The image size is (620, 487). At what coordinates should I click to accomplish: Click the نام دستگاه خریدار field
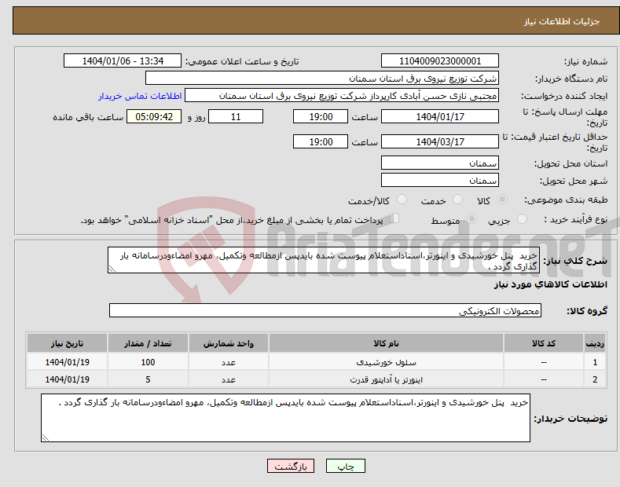(322, 79)
